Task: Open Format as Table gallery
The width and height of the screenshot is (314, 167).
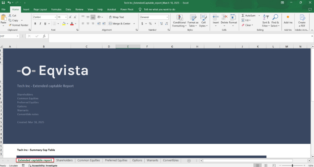Action: click(193, 21)
